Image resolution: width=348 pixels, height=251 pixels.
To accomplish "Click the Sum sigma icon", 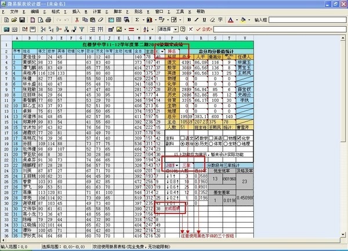I will [x=137, y=20].
